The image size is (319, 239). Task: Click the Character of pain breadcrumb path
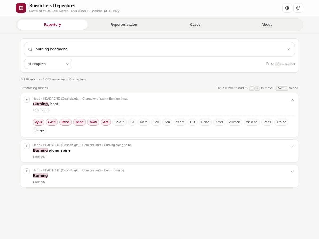(x=80, y=99)
